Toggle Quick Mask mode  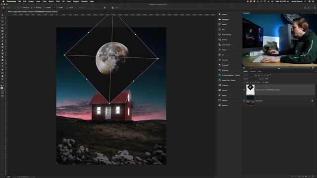(2, 92)
